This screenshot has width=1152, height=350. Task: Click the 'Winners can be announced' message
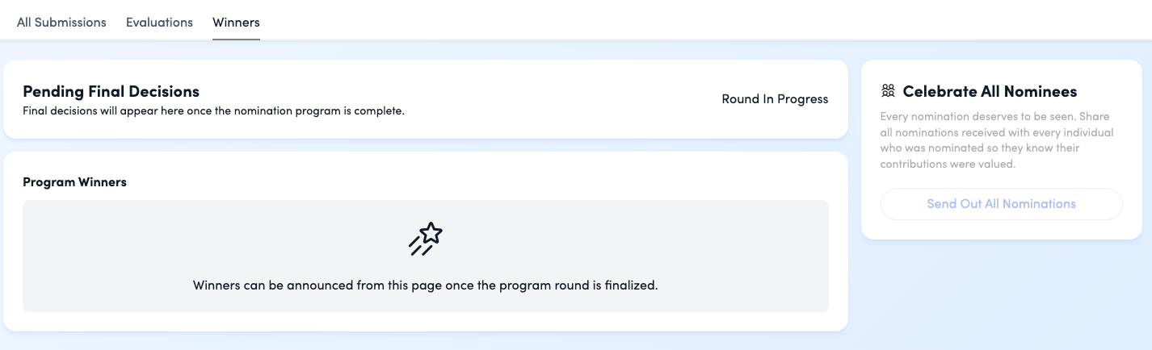coord(426,285)
